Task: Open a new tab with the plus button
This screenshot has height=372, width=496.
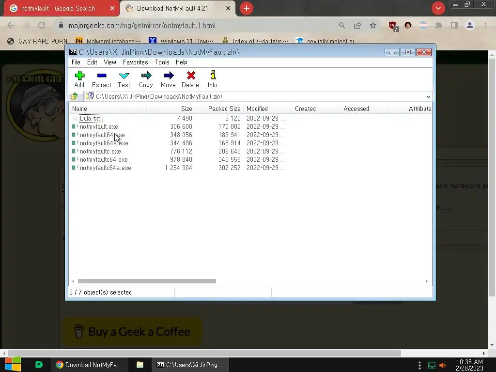Action: 247,8
